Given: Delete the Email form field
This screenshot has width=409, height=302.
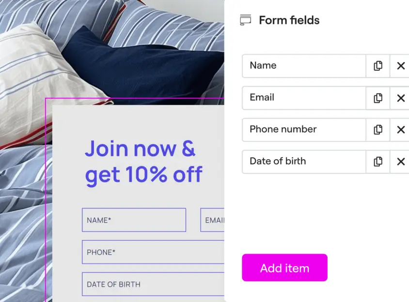Looking at the screenshot, I should click(401, 98).
